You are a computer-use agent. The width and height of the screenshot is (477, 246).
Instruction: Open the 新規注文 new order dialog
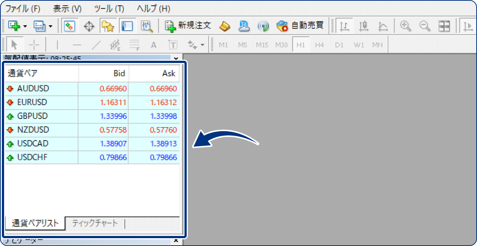pos(186,26)
